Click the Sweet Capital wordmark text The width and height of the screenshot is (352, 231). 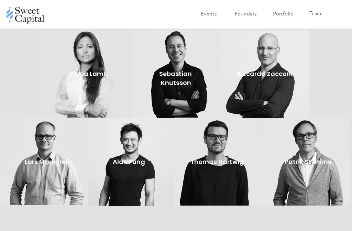coord(30,15)
